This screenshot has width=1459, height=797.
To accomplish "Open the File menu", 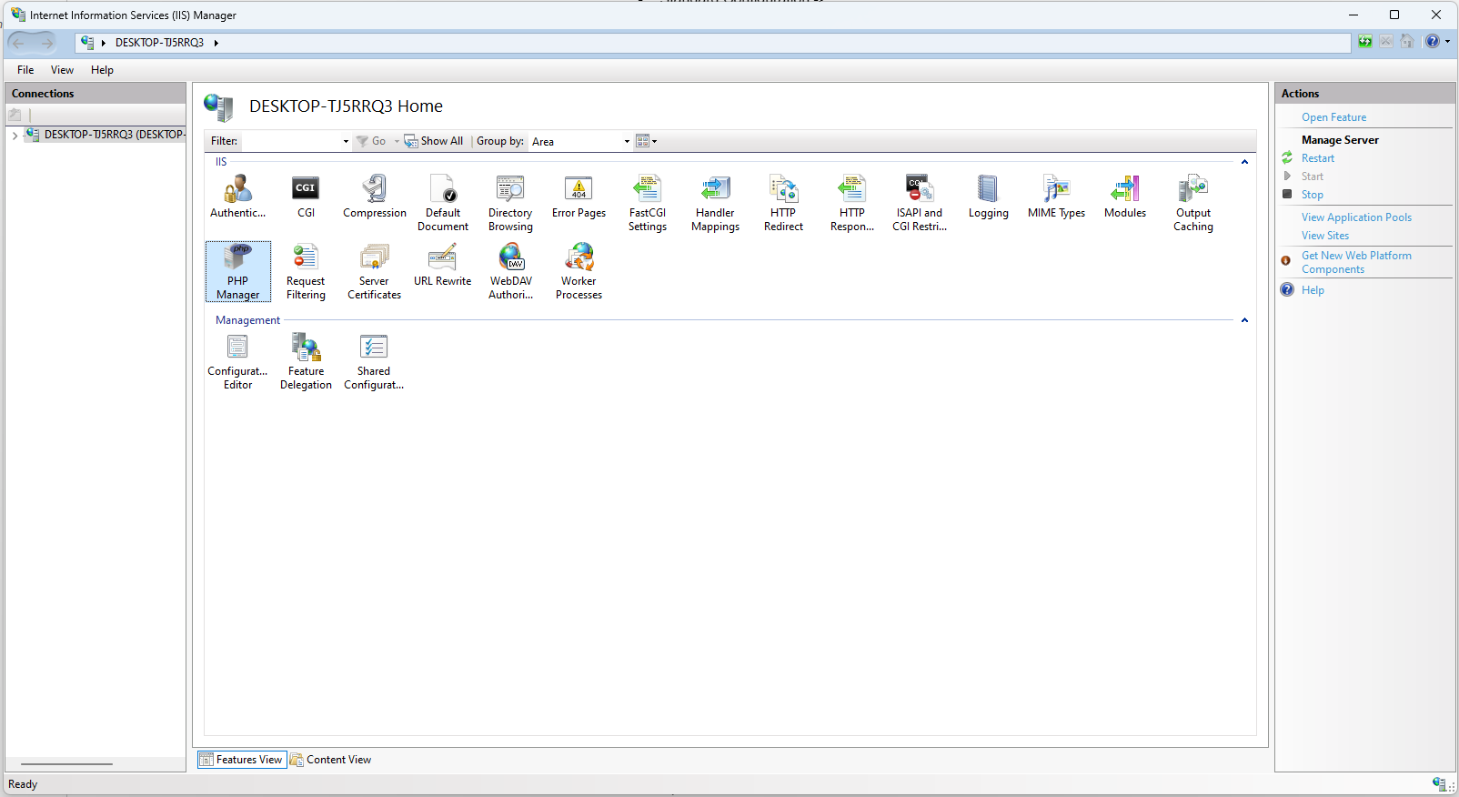I will click(25, 70).
